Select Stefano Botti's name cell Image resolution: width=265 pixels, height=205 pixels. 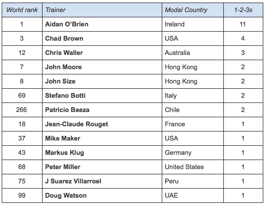tap(65, 96)
